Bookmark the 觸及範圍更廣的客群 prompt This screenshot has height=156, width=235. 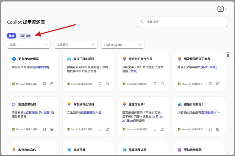[x=210, y=84]
